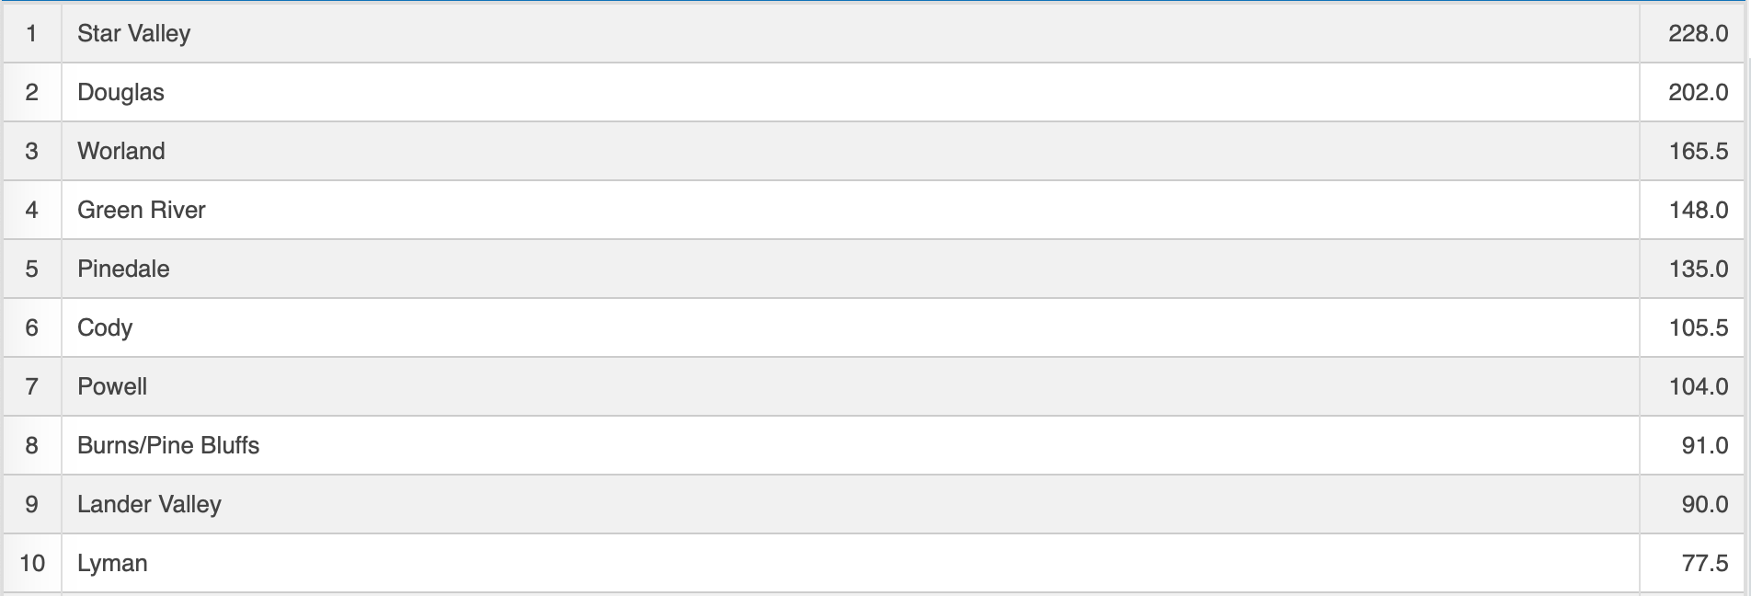Select the 77.5 score cell
Image resolution: width=1751 pixels, height=596 pixels.
[x=1704, y=563]
